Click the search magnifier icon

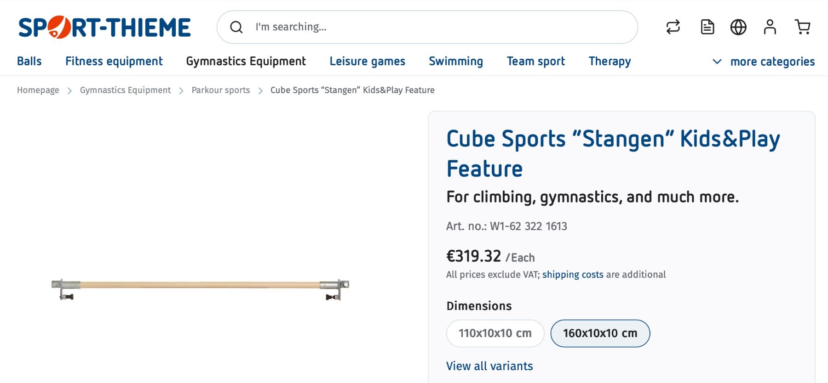[x=236, y=27]
